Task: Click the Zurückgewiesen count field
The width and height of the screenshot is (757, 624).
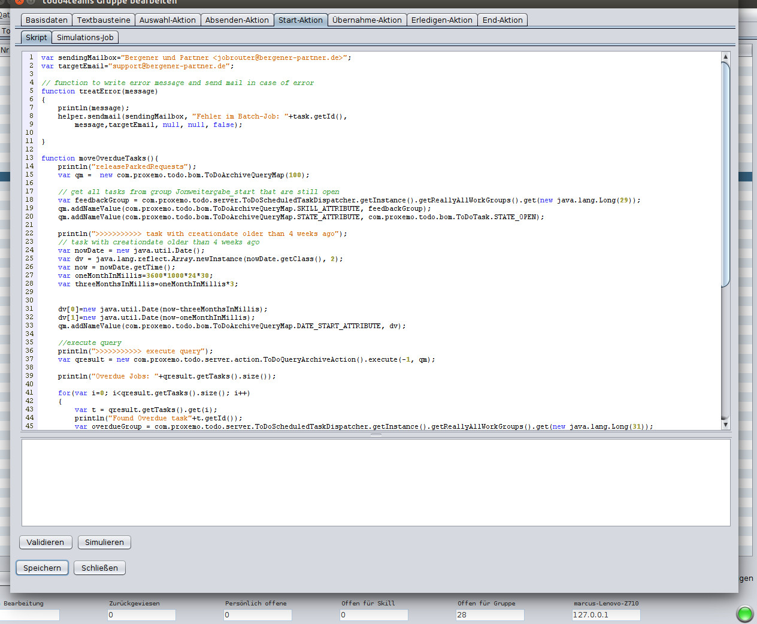Action: (x=141, y=614)
